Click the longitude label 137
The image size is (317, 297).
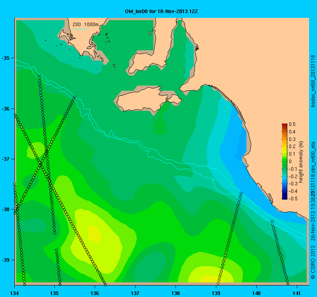click(x=135, y=293)
